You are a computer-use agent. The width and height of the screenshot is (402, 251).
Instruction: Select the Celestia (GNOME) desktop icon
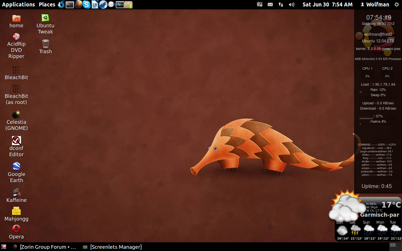click(16, 121)
